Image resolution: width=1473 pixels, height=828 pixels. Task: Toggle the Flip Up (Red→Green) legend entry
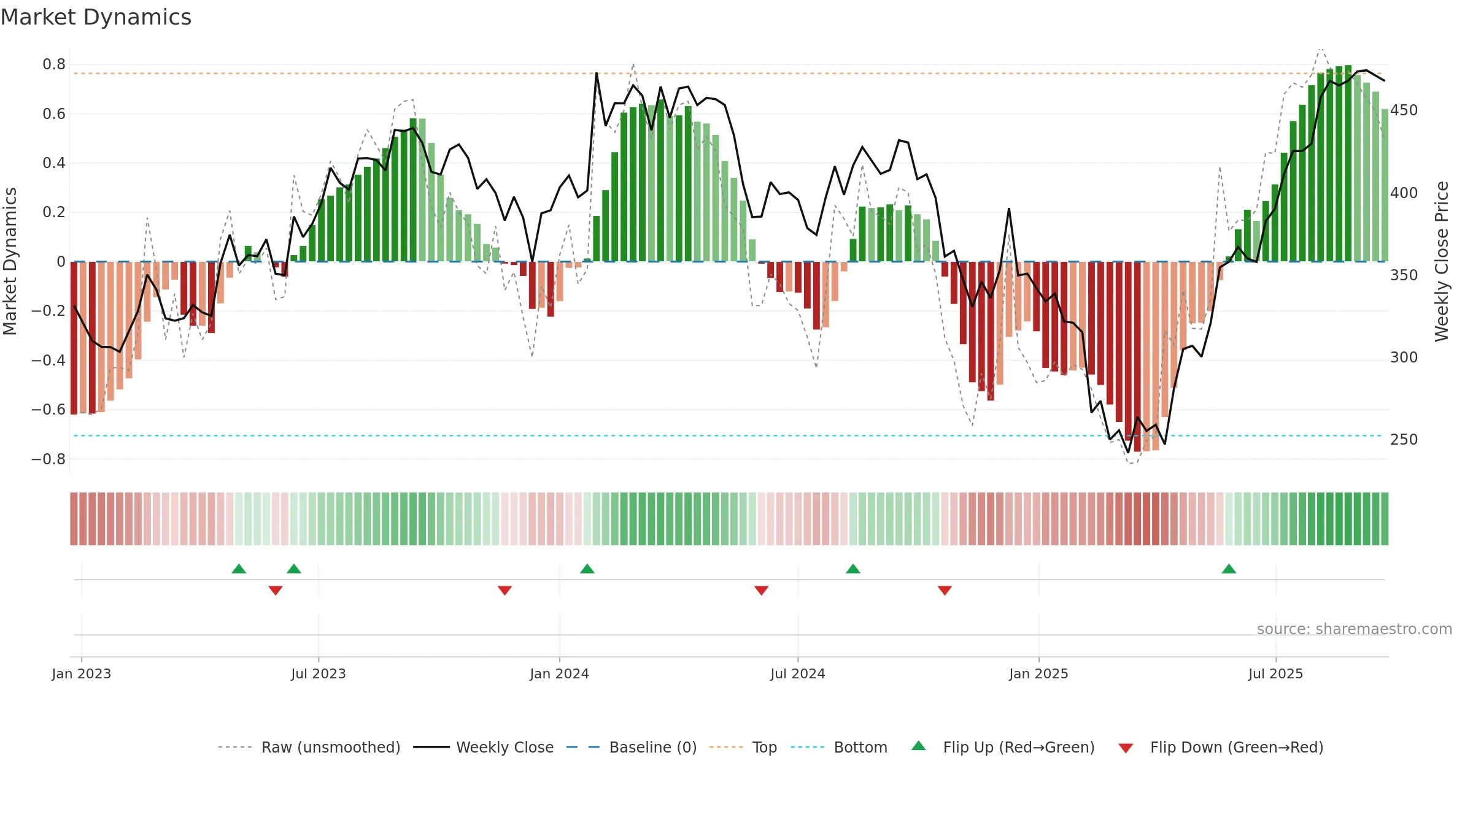(x=1003, y=747)
